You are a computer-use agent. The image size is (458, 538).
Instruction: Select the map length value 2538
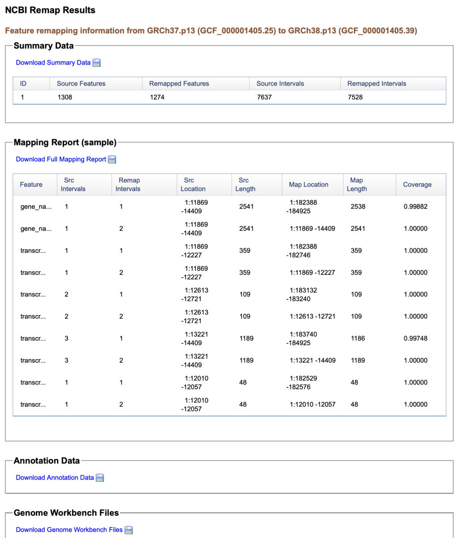click(x=358, y=207)
